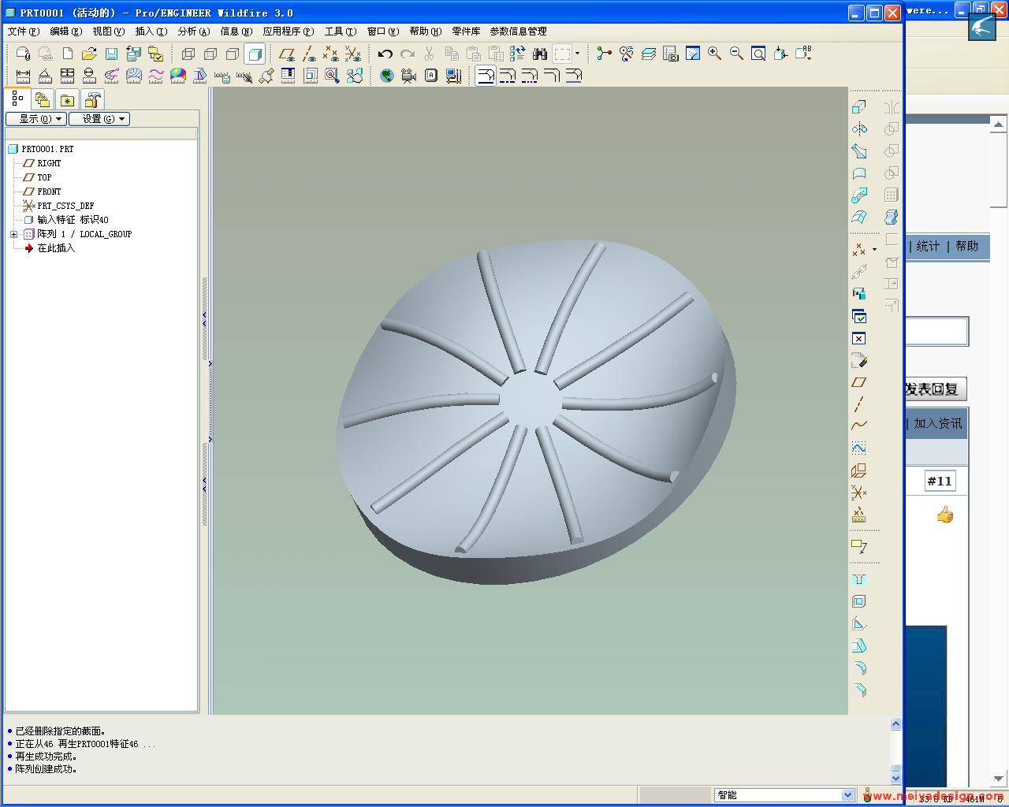Select the Datum Axis tool
The image size is (1009, 807).
coord(859,404)
